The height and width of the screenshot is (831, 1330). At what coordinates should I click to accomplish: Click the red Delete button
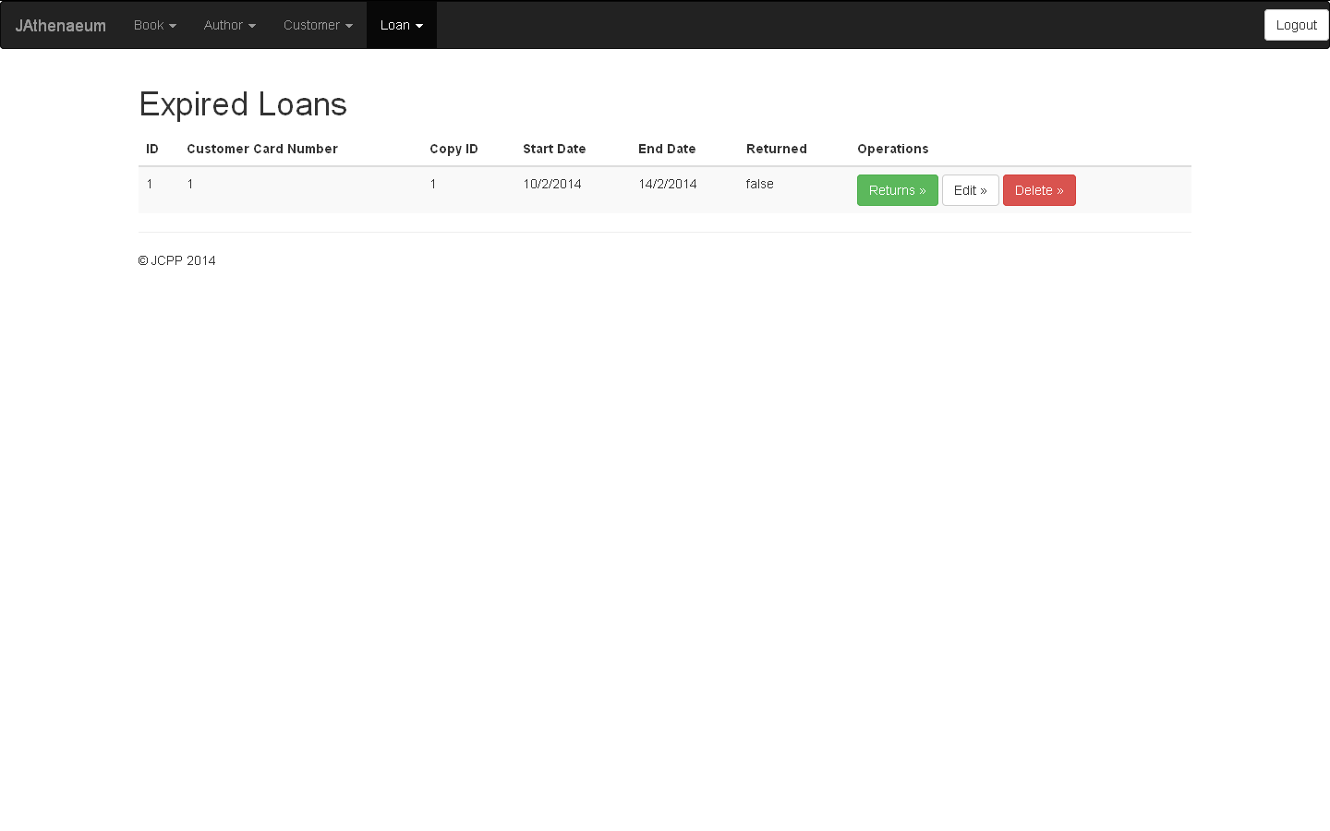coord(1039,190)
